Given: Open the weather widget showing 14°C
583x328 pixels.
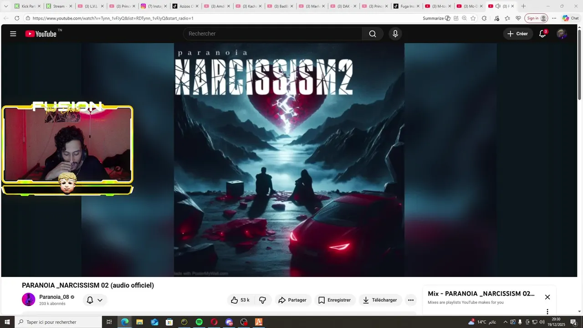Looking at the screenshot, I should click(482, 322).
